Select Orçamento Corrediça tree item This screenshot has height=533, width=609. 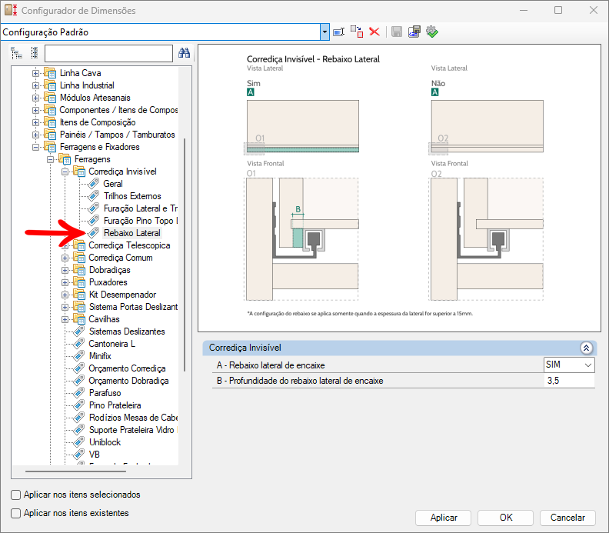pos(127,368)
